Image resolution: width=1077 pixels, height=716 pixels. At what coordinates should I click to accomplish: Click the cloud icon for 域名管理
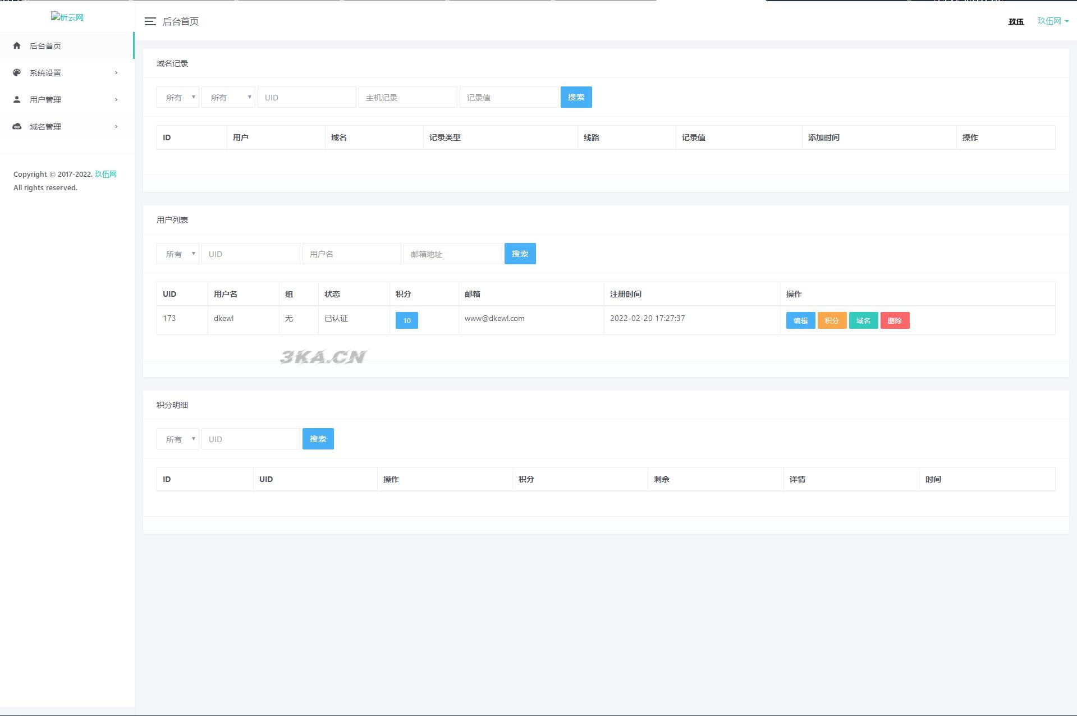17,126
